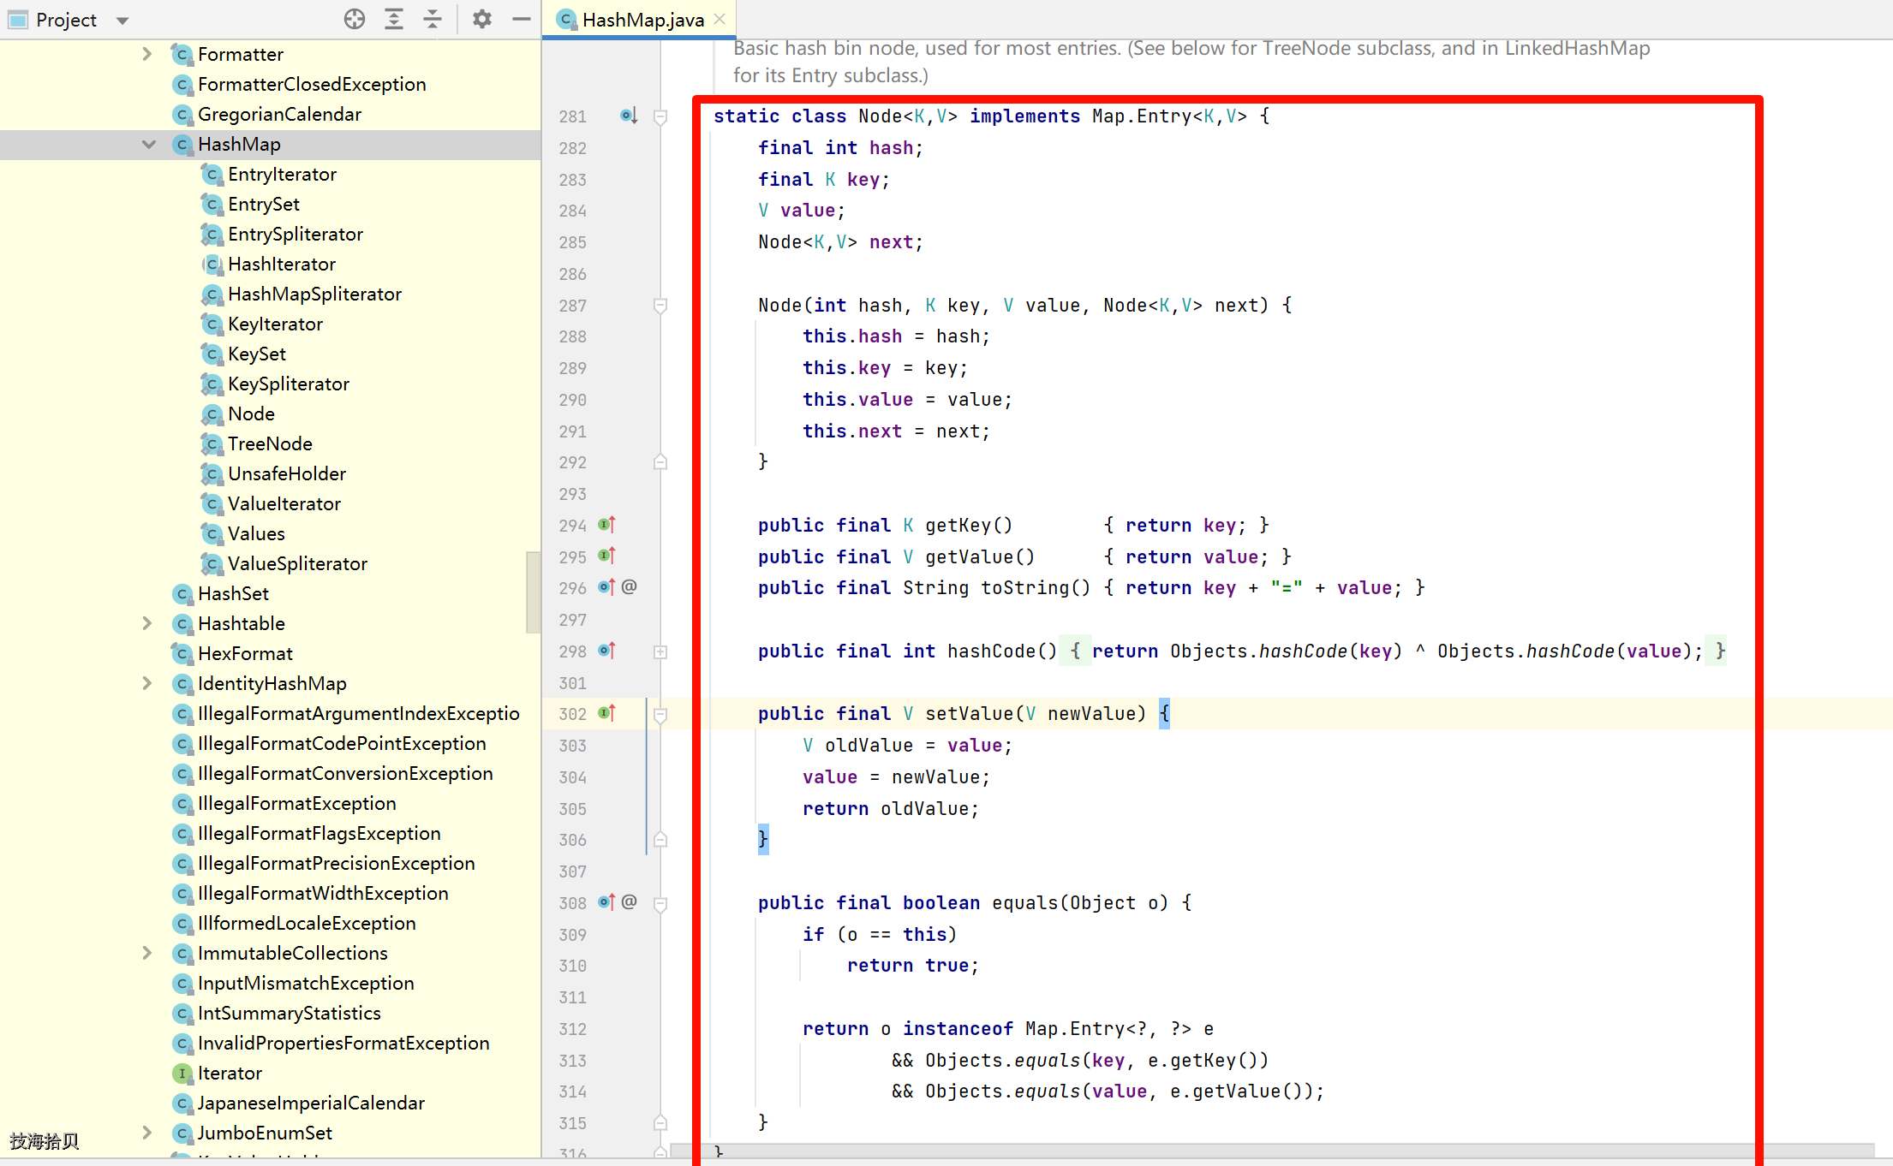Click the project tree vertical scrollbar
The width and height of the screenshot is (1893, 1166).
(x=533, y=592)
